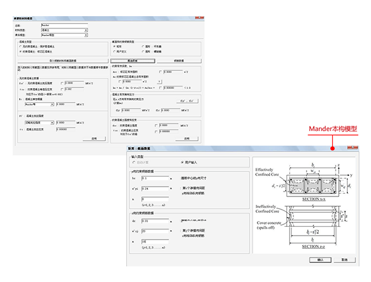Viewport: 371px width, 282px height.
Task: Click the small question mark button beside Ae
Action: (159, 82)
